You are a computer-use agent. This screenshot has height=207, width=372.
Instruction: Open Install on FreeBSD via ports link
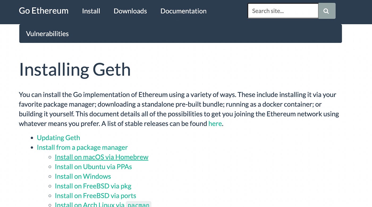pyautogui.click(x=95, y=196)
